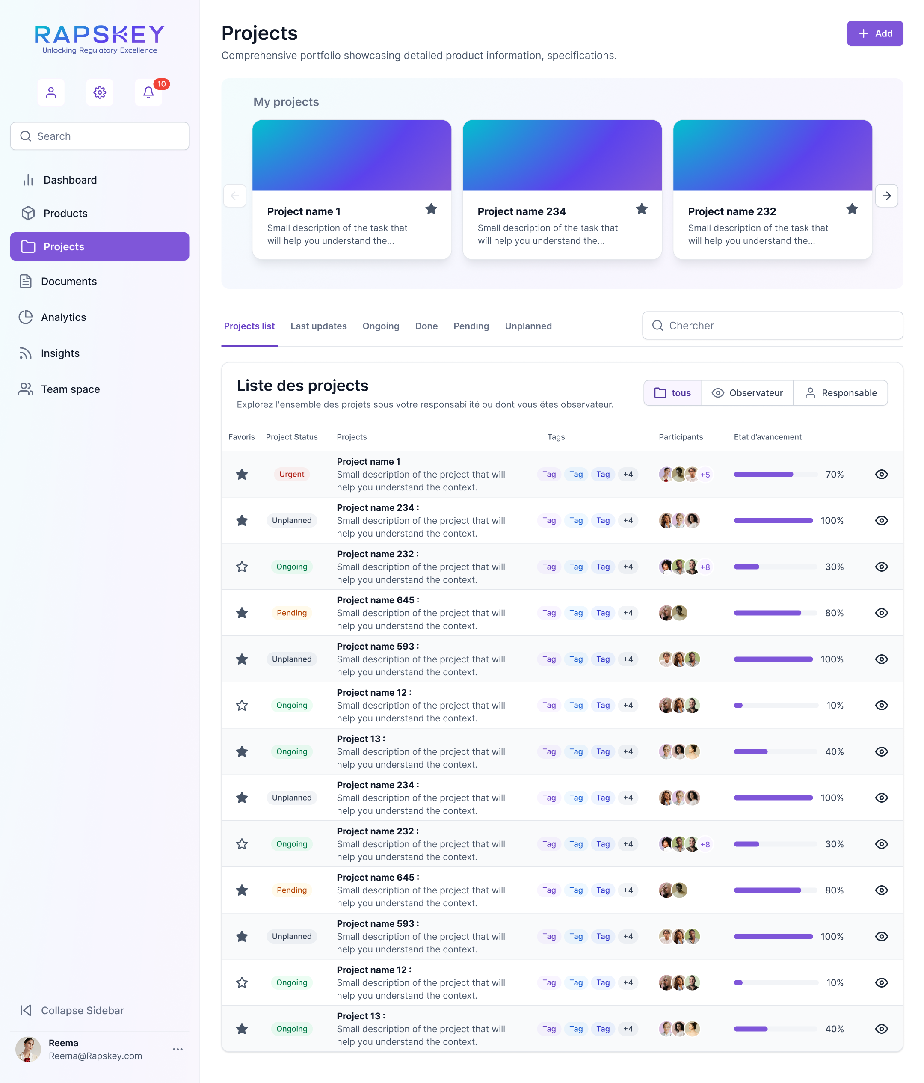Click the three-dots menu beside Reema
Viewport: 924px width, 1083px height.
coord(178,1049)
